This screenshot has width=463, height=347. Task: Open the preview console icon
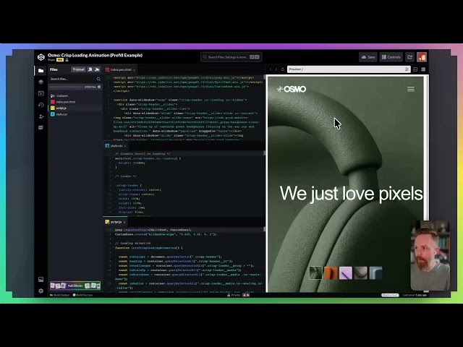click(415, 69)
